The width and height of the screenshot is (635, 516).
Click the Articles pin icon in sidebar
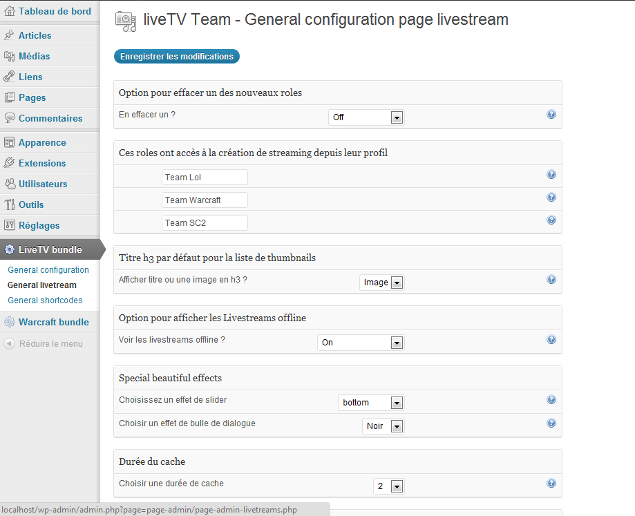point(9,35)
